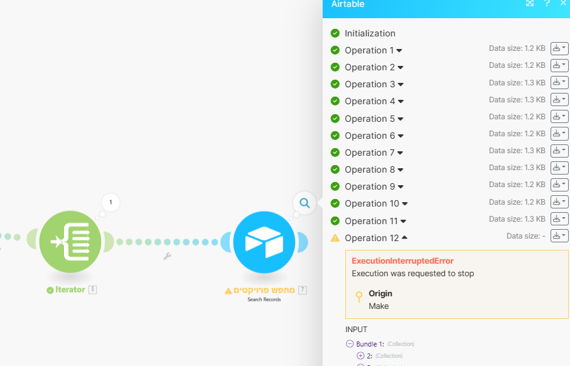
Task: Open download menu for Operation 6
Action: (559, 134)
